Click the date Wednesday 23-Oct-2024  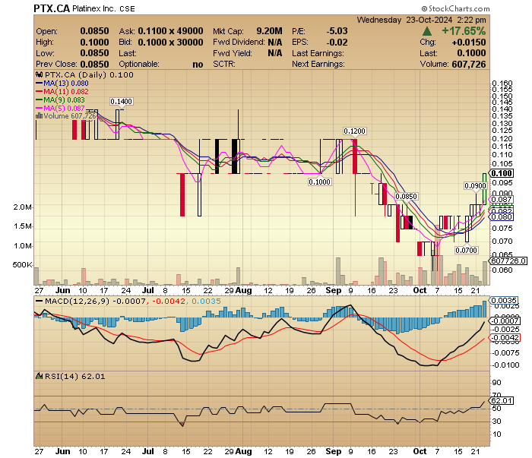pyautogui.click(x=404, y=20)
